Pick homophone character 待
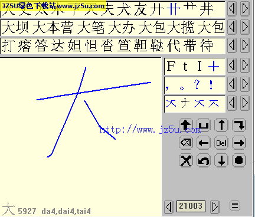Image resolution: width=255 pixels, height=217 pixels. tap(207, 45)
